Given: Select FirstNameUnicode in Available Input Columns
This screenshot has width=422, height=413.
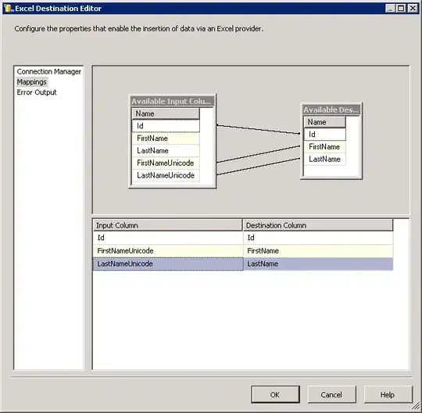Looking at the screenshot, I should [x=166, y=163].
